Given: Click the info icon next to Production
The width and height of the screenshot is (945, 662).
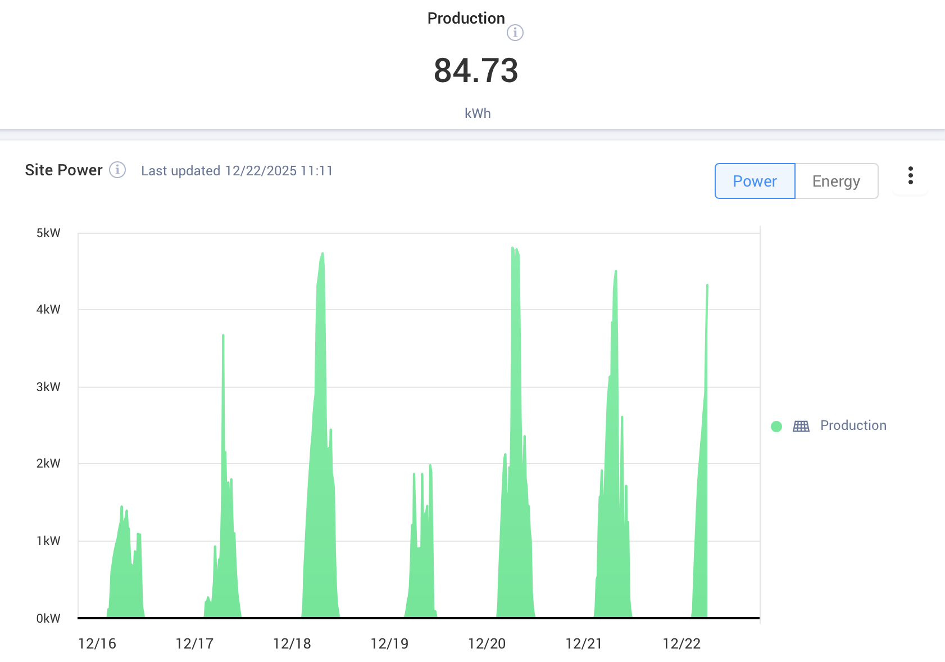Looking at the screenshot, I should coord(515,33).
